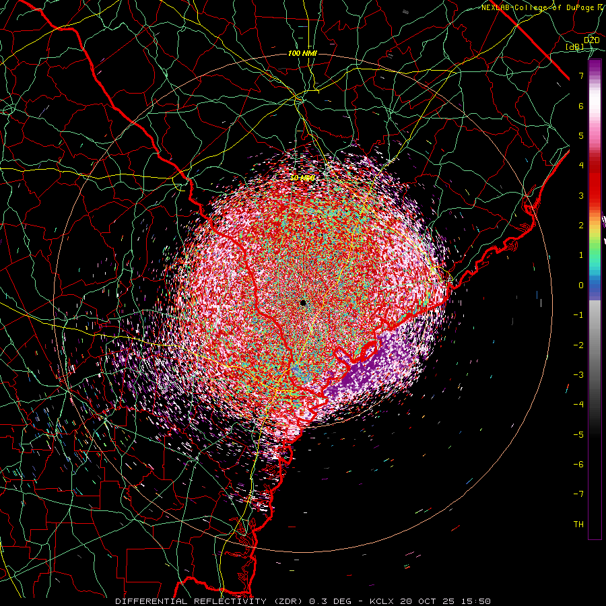This screenshot has width=606, height=606.
Task: Click the 5 dB scale label
Action: [581, 135]
